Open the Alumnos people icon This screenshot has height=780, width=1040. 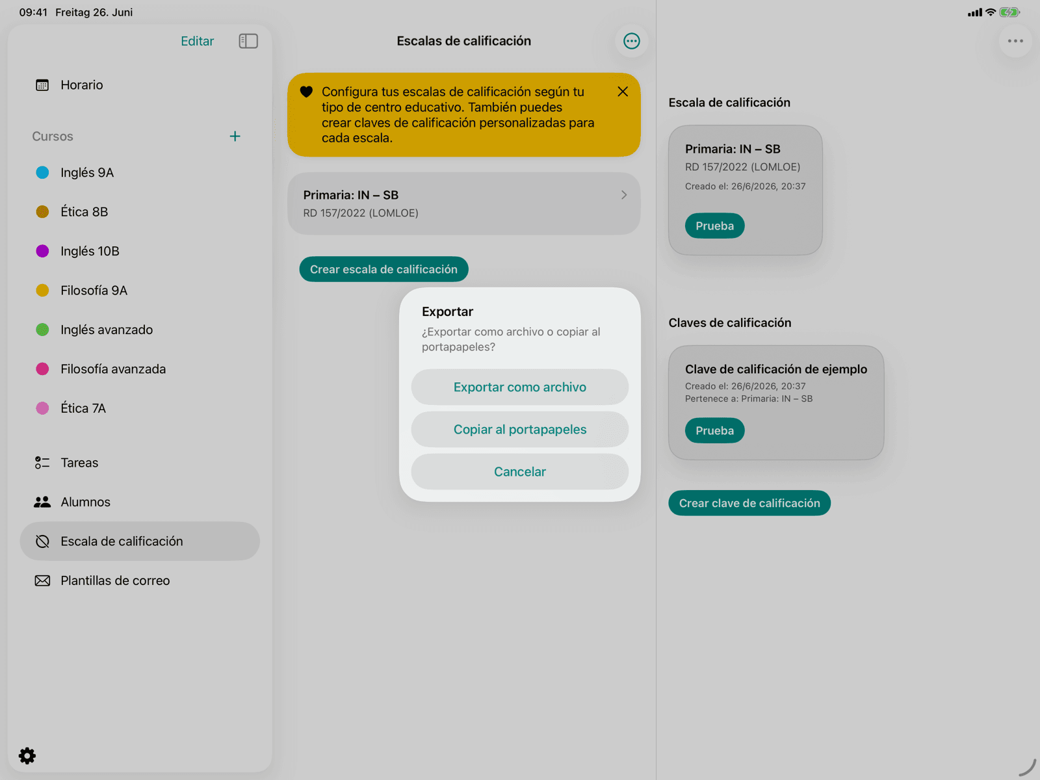(x=42, y=502)
